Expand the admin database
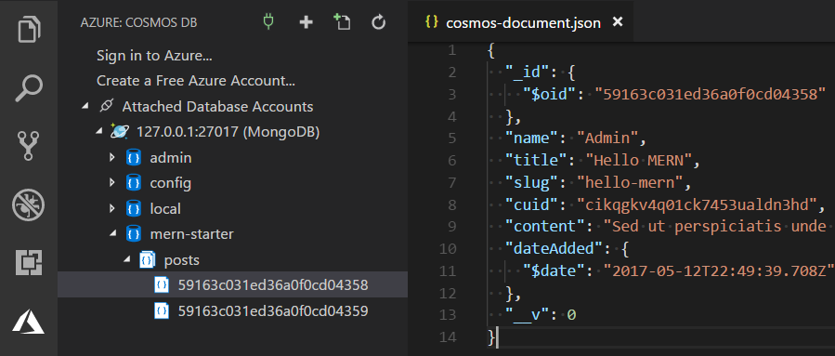Image resolution: width=835 pixels, height=356 pixels. [111, 157]
